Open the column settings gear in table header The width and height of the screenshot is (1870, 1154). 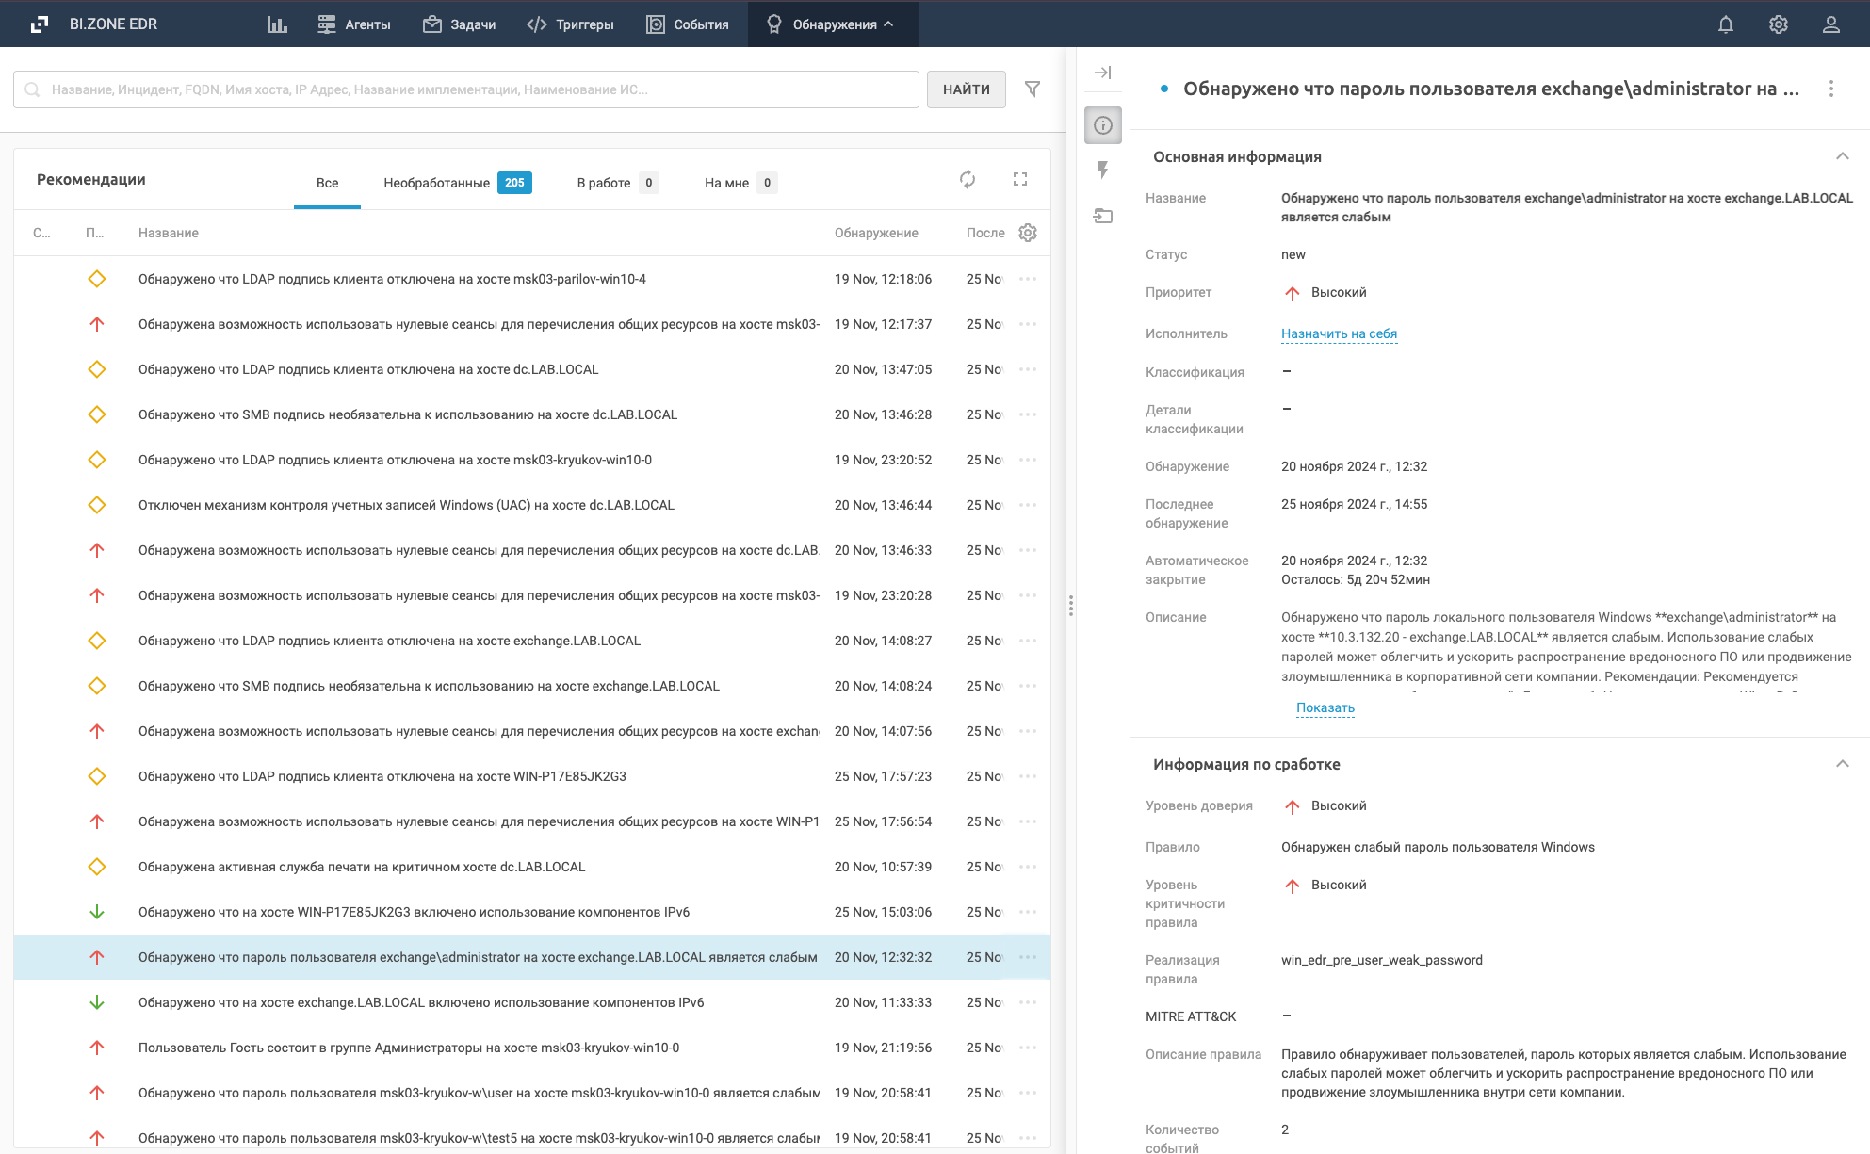(1028, 233)
